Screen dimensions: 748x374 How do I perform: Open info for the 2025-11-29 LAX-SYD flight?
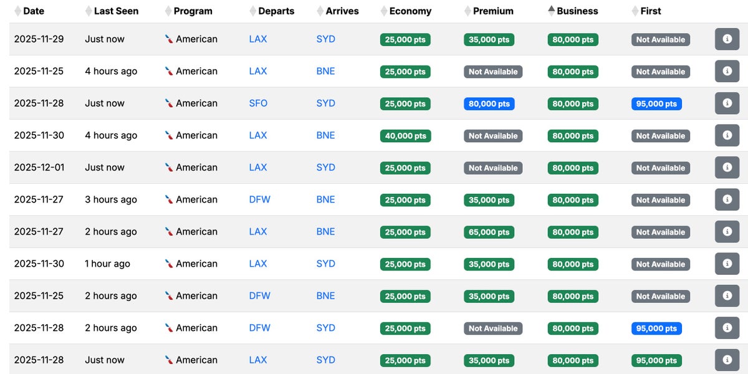pyautogui.click(x=727, y=39)
